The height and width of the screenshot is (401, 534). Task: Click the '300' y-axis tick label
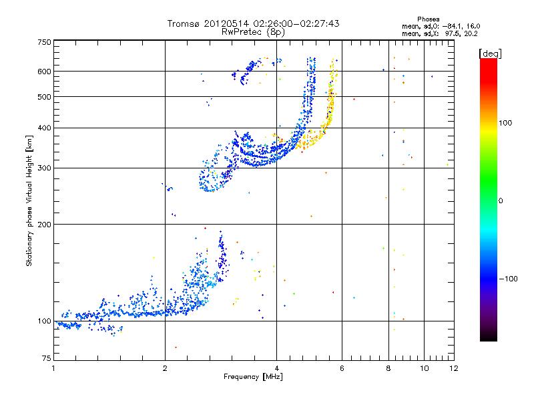click(x=44, y=168)
